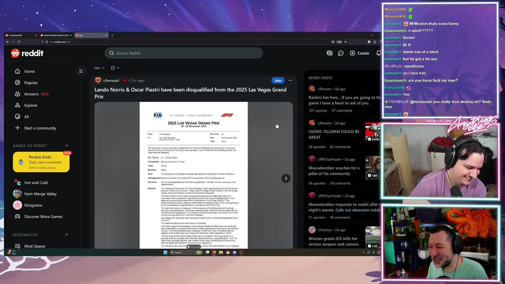This screenshot has height=284, width=505.
Task: Open the r/formula1 subreddit link
Action: [111, 80]
